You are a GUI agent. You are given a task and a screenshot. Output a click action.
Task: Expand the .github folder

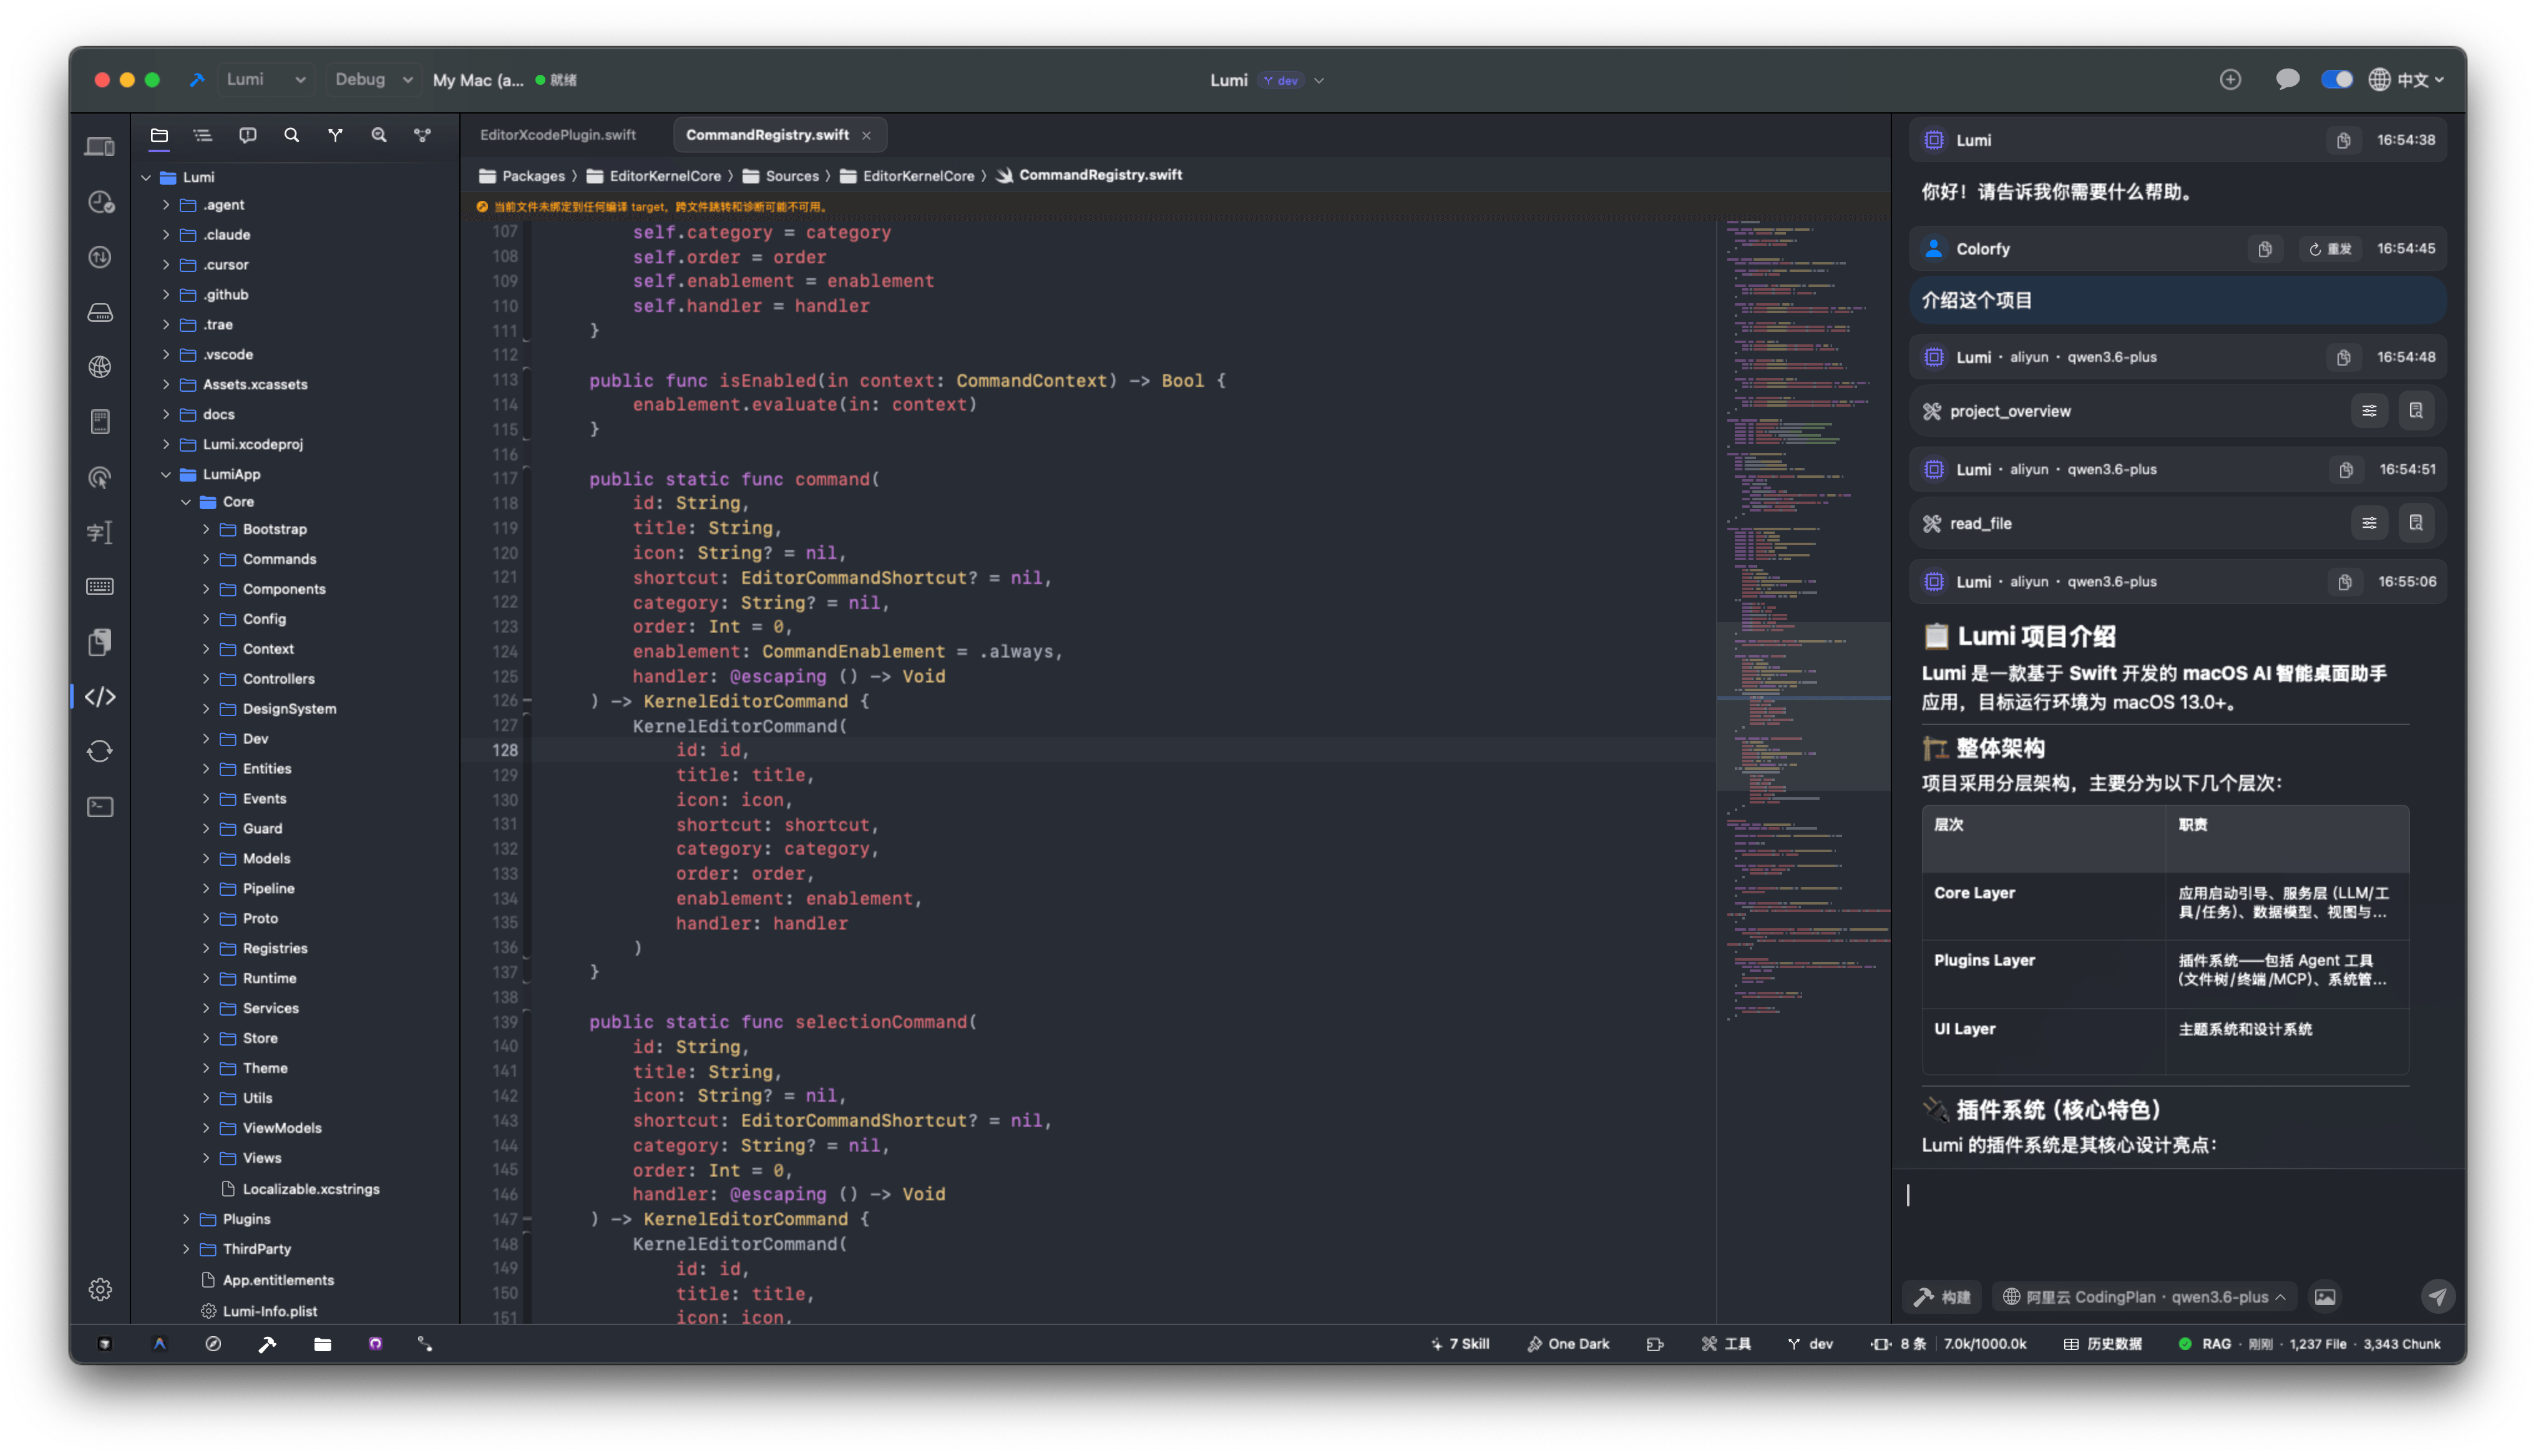tap(166, 294)
